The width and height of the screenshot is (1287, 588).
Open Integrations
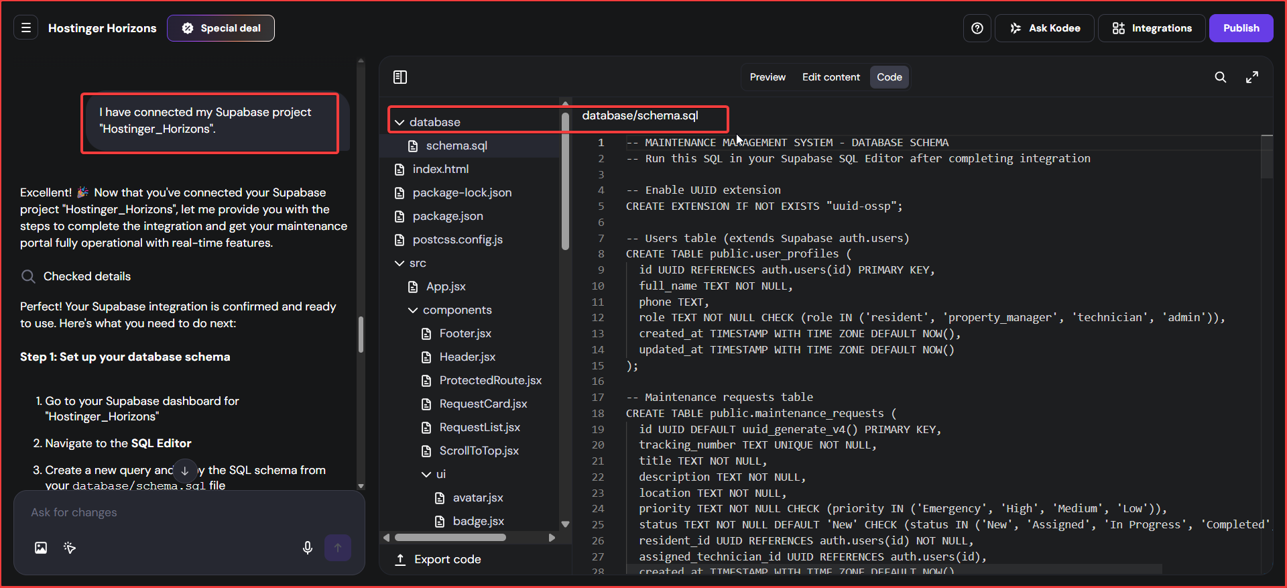click(x=1152, y=28)
